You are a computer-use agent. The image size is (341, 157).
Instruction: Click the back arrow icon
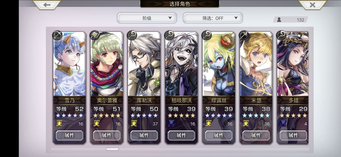(47, 4)
